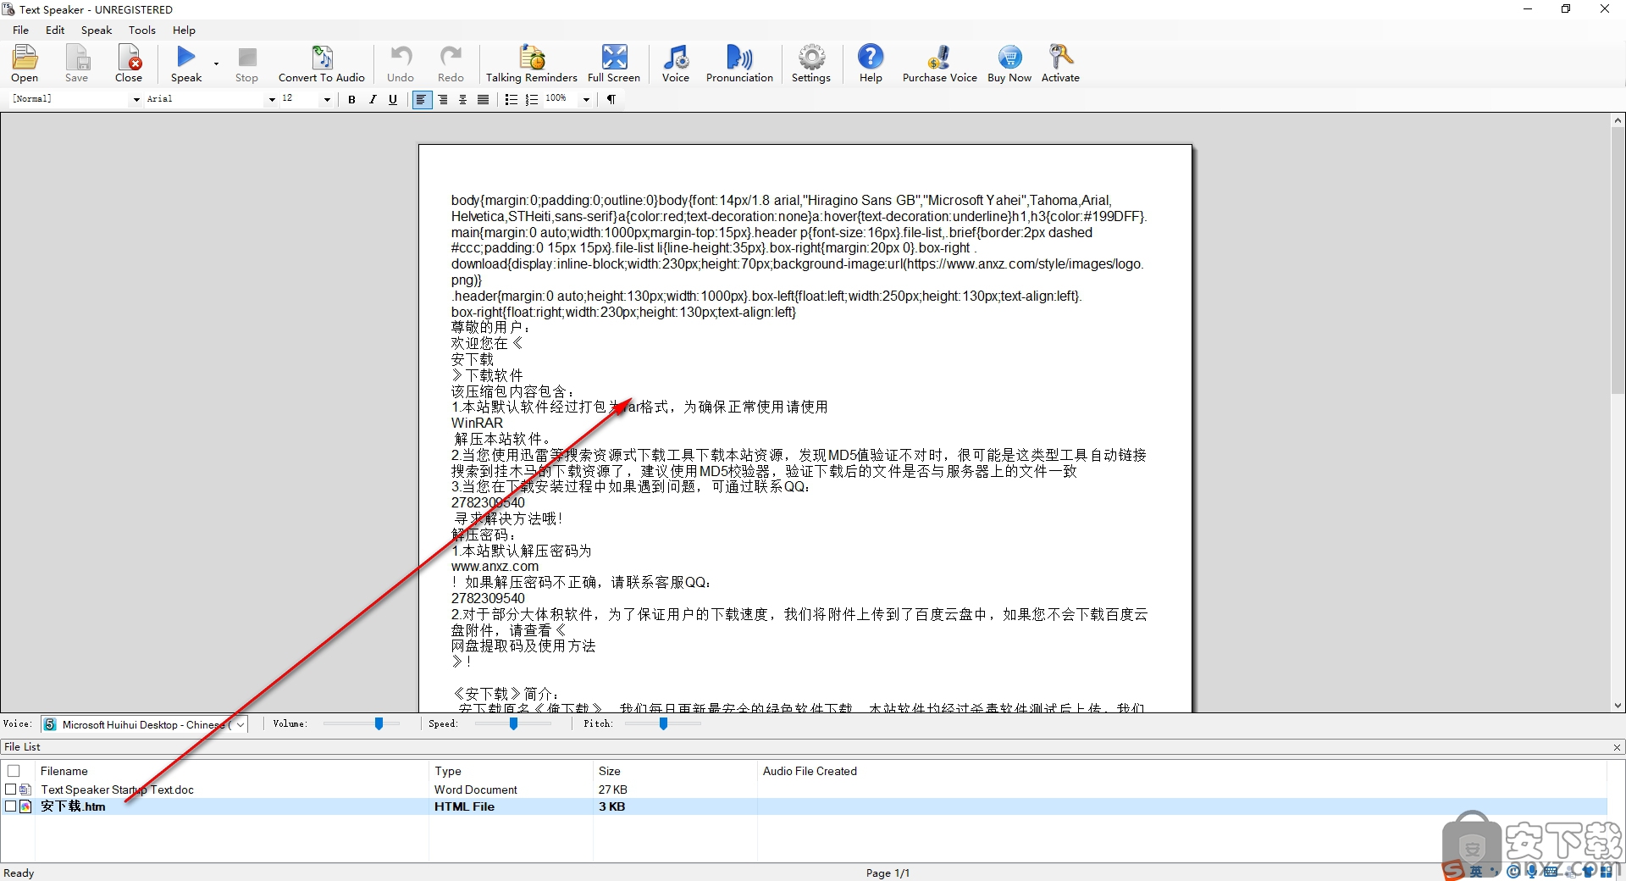1626x881 pixels.
Task: Open the Edit menu
Action: coord(55,30)
